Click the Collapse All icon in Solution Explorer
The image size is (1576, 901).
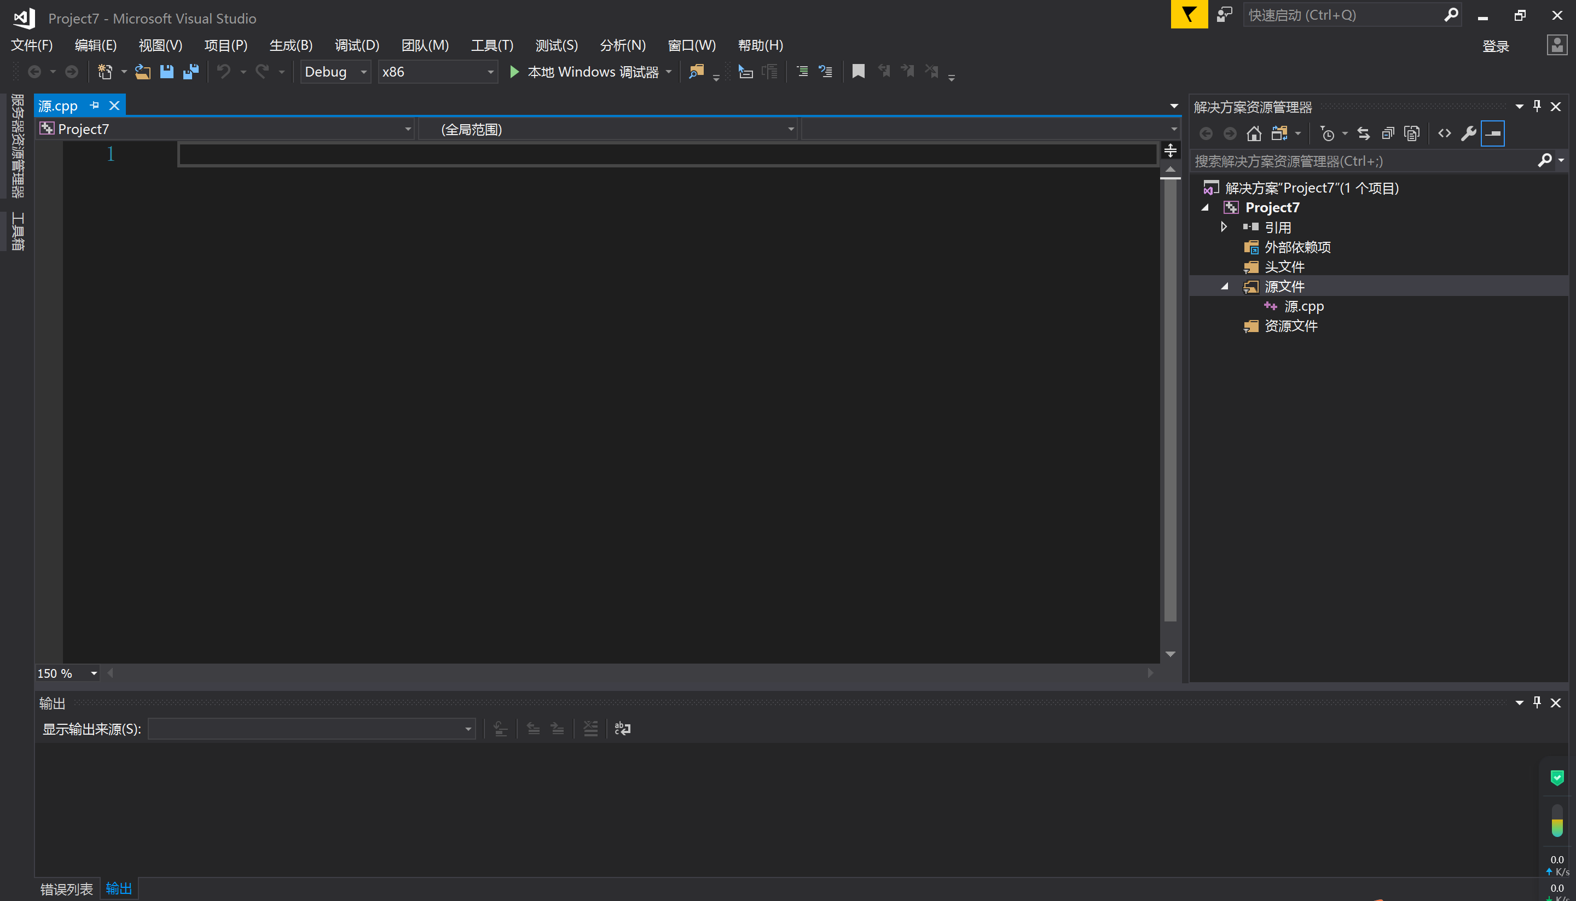(x=1387, y=133)
